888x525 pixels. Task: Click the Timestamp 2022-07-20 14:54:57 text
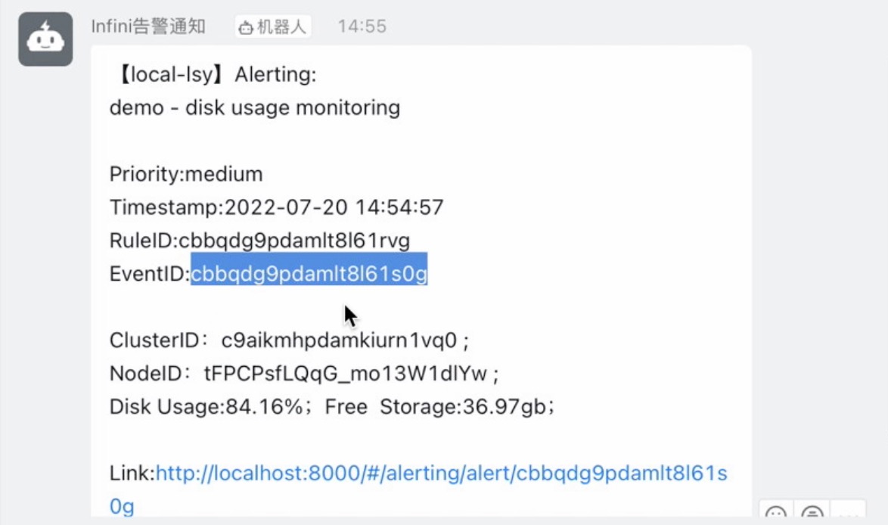coord(334,207)
